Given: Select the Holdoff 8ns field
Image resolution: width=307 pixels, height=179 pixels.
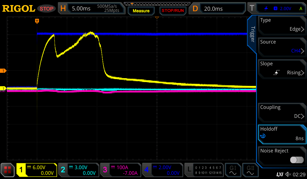Looking at the screenshot, I should pyautogui.click(x=282, y=134).
